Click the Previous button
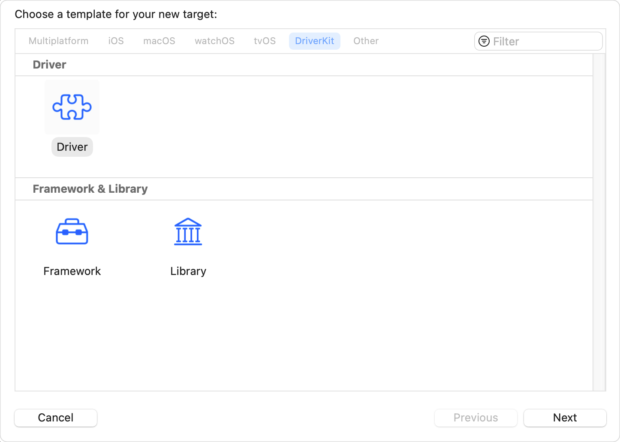620x442 pixels. pos(476,418)
